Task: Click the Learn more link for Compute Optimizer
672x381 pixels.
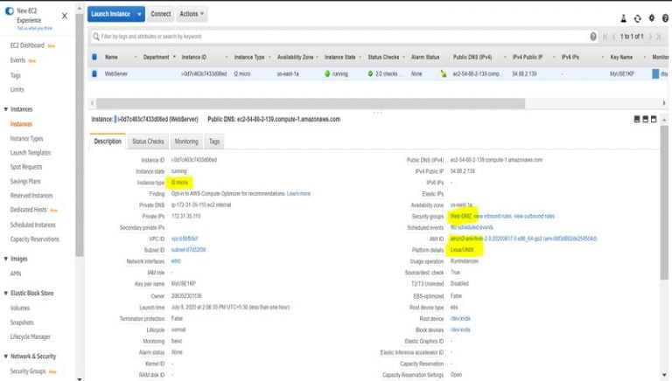Action: (x=298, y=193)
